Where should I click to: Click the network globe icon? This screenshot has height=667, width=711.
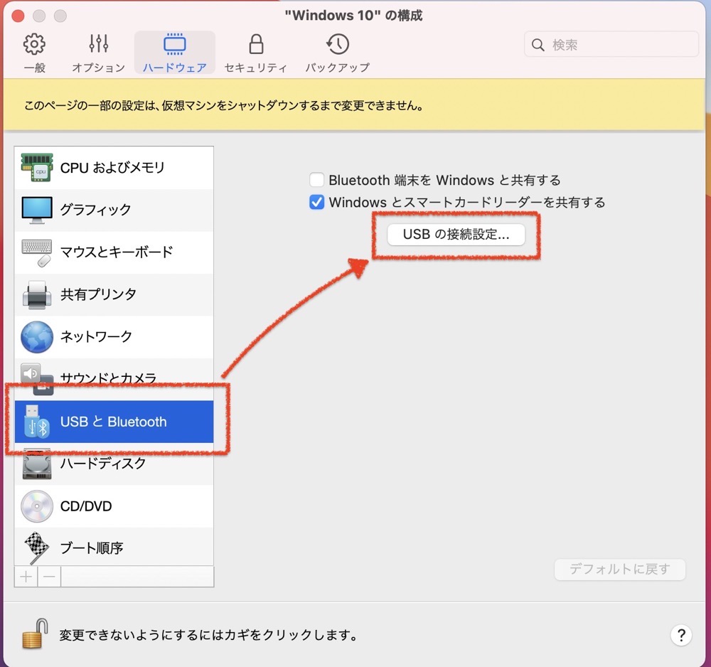click(37, 336)
